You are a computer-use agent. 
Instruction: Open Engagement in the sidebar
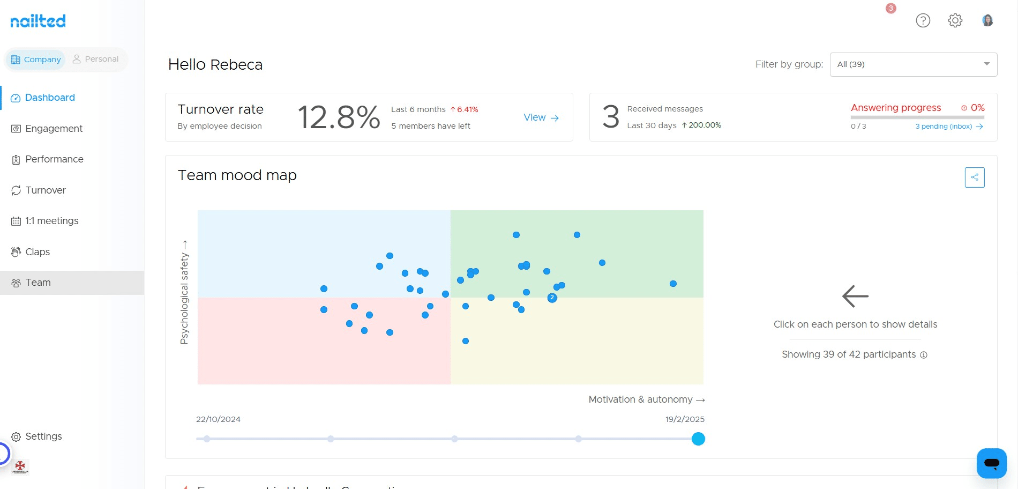click(54, 129)
